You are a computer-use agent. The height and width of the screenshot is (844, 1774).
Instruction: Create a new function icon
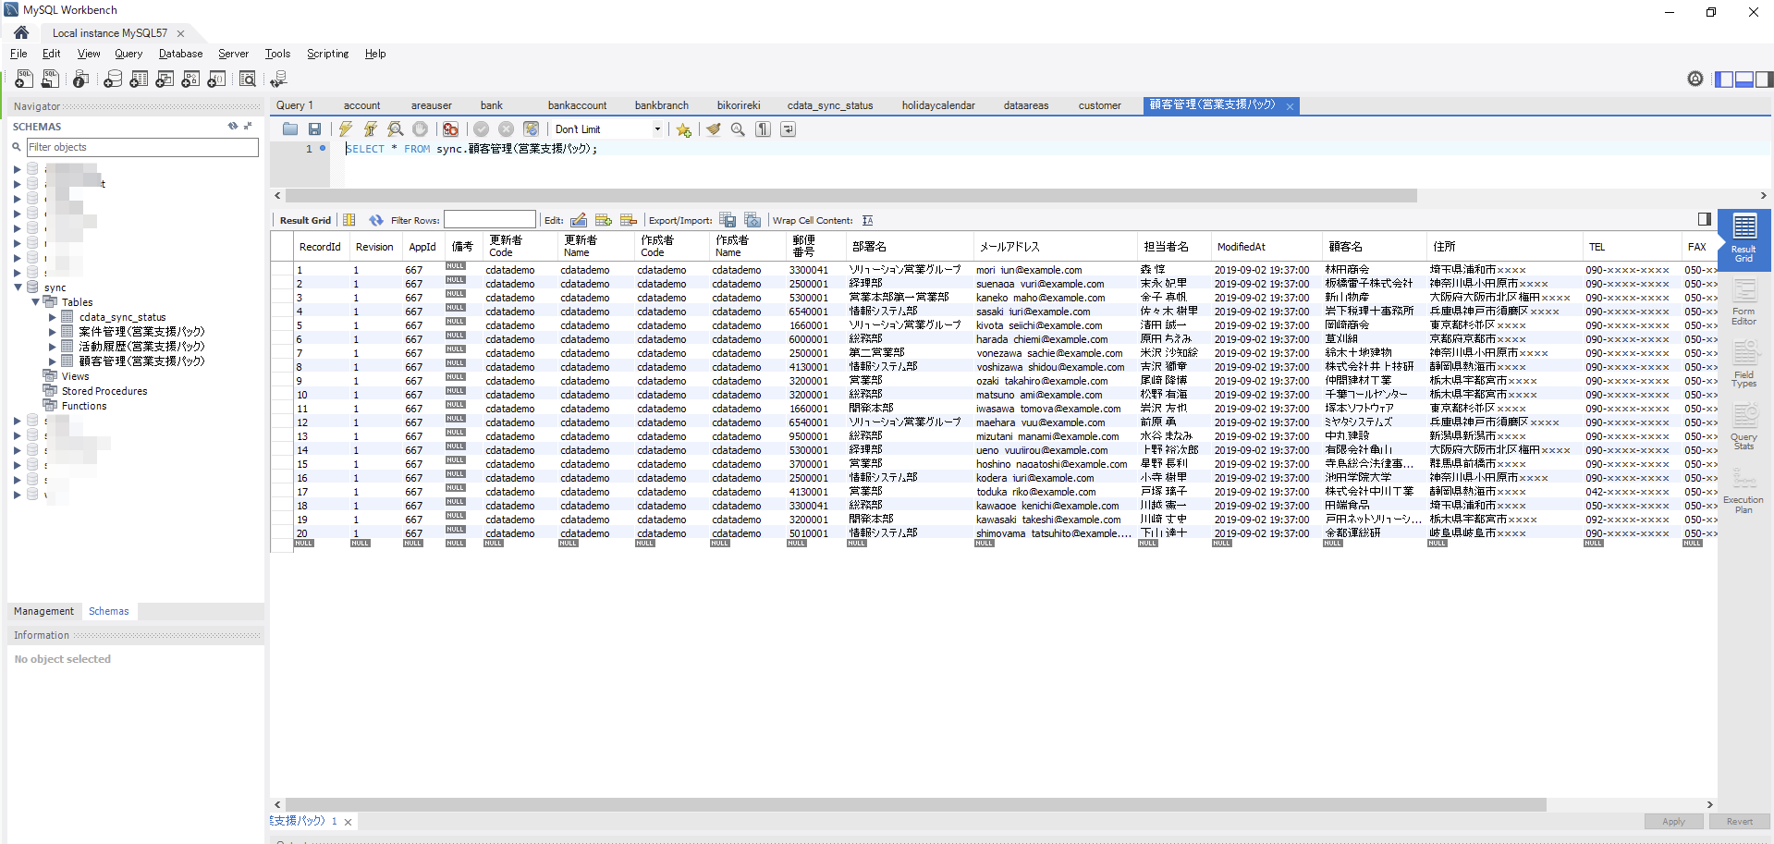point(216,80)
